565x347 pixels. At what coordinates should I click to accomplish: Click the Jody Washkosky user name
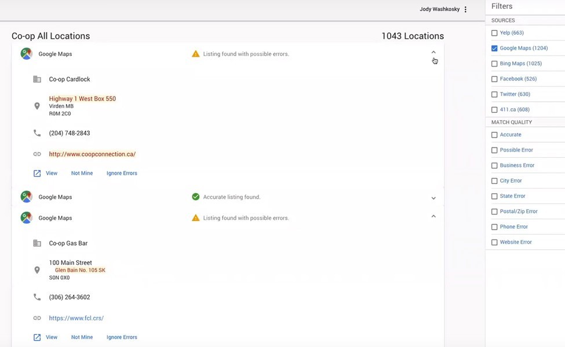tap(440, 9)
